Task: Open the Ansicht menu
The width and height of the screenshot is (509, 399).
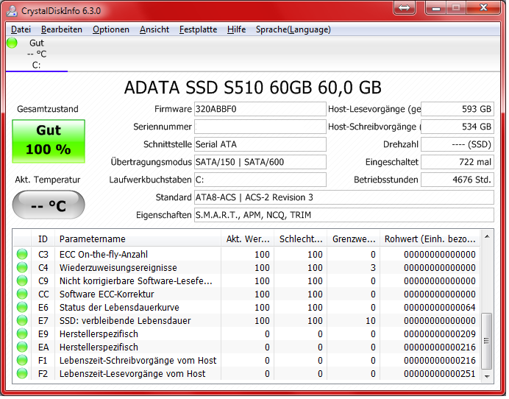Action: point(154,29)
